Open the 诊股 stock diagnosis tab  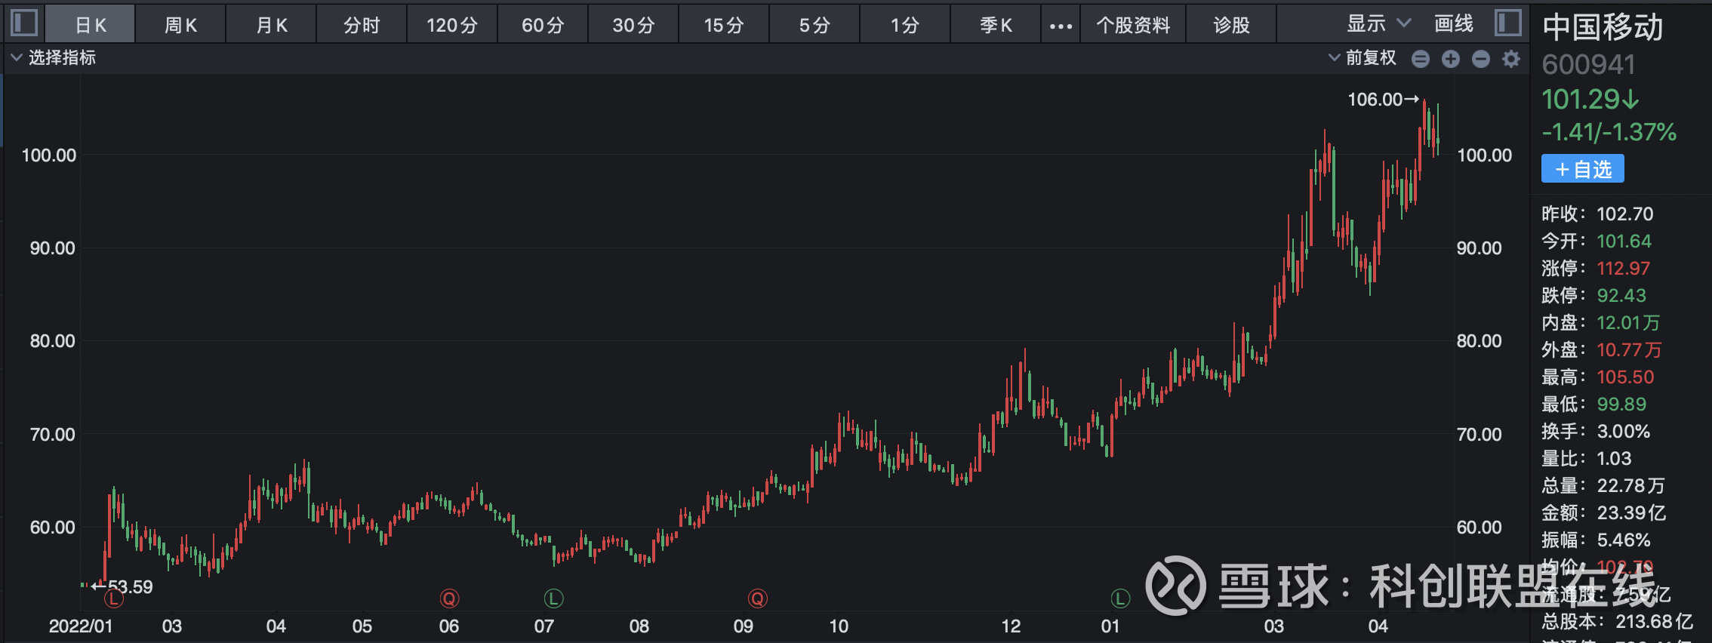click(x=1231, y=25)
